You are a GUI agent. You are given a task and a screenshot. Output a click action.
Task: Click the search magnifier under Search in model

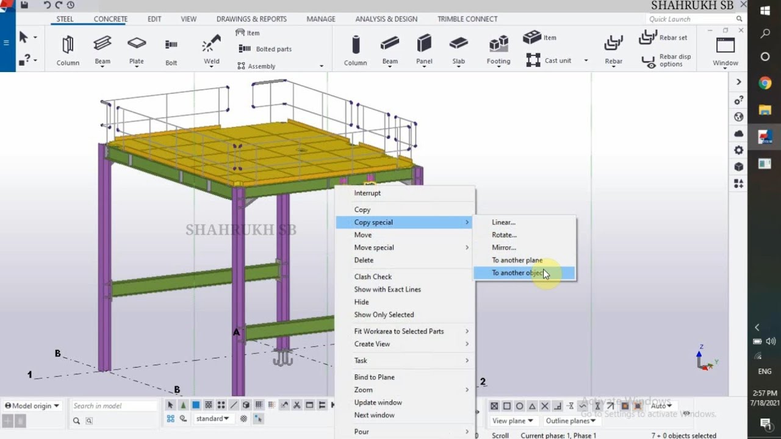click(x=76, y=421)
